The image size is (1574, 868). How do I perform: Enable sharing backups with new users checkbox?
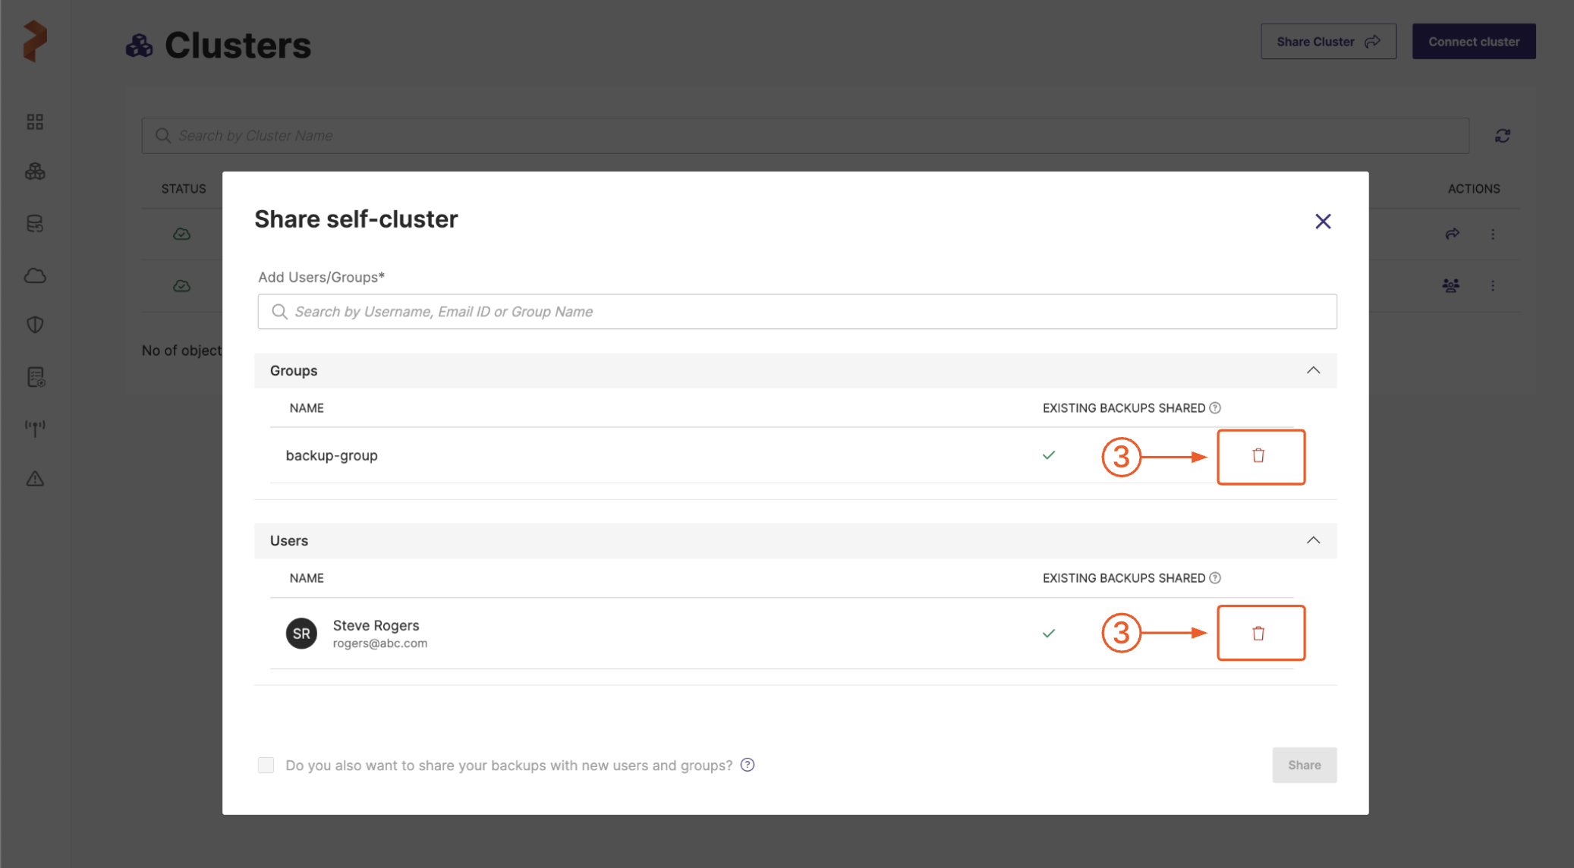click(x=266, y=765)
